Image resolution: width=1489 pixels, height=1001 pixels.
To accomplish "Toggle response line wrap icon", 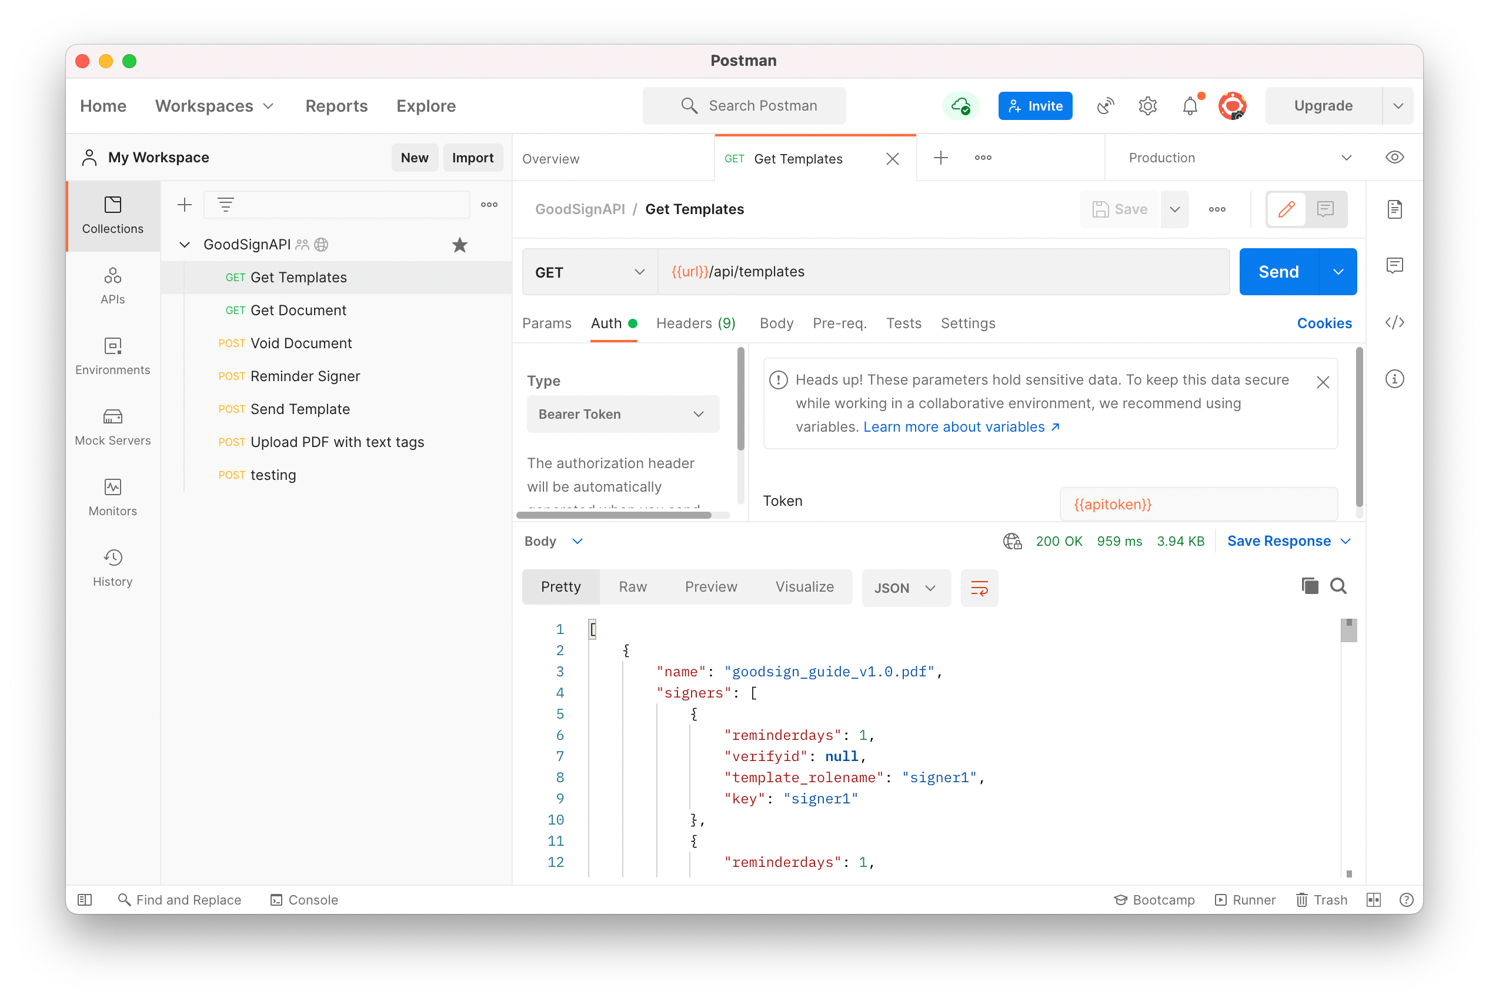I will (x=979, y=588).
